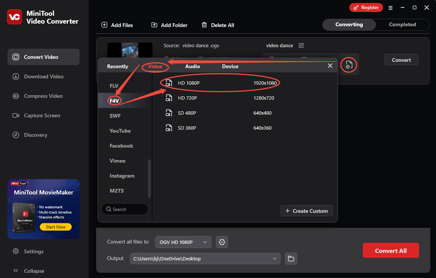Click the format list scrollbar
Viewport: 436px width, 278px height.
point(149,178)
